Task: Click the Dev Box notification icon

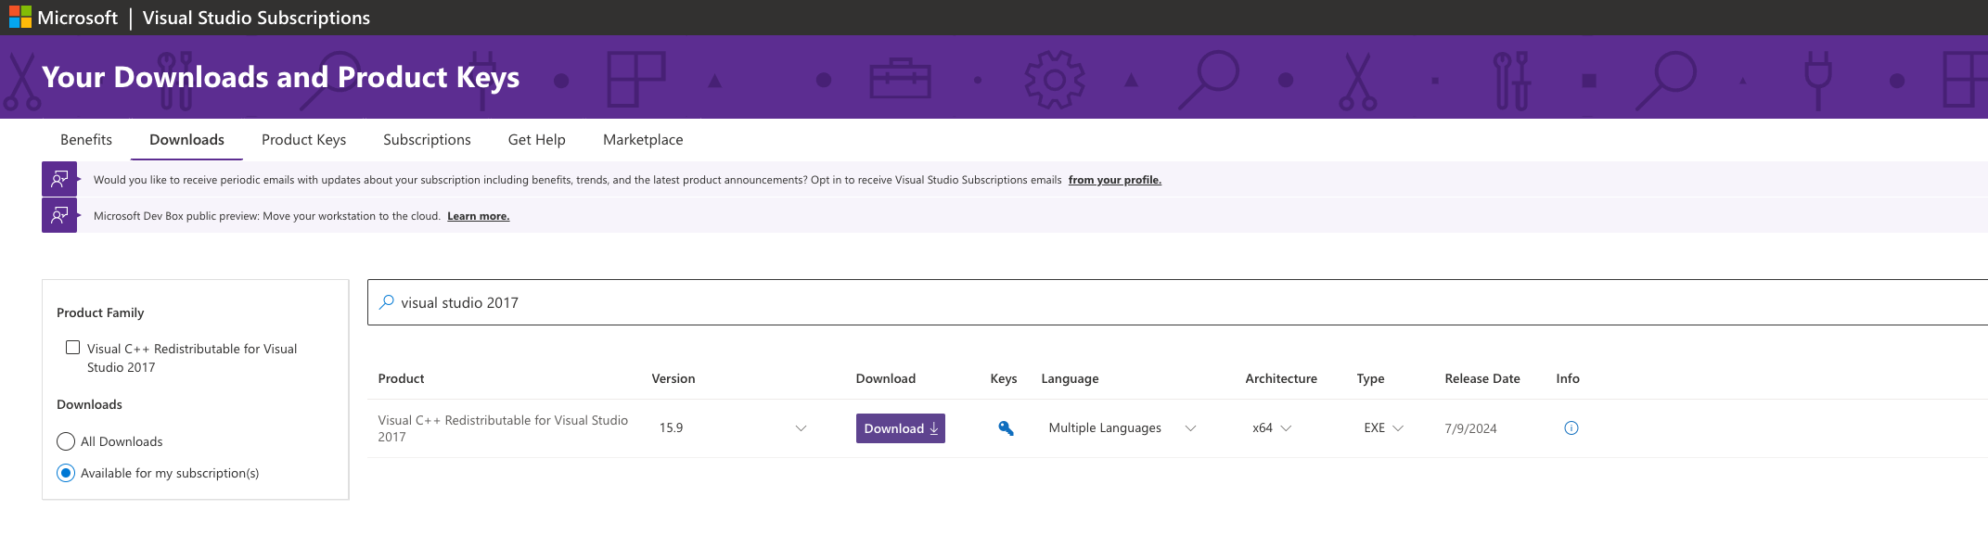Action: click(x=59, y=215)
